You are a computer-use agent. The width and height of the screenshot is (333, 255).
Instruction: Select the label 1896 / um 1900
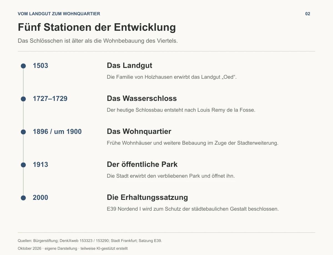57,132
